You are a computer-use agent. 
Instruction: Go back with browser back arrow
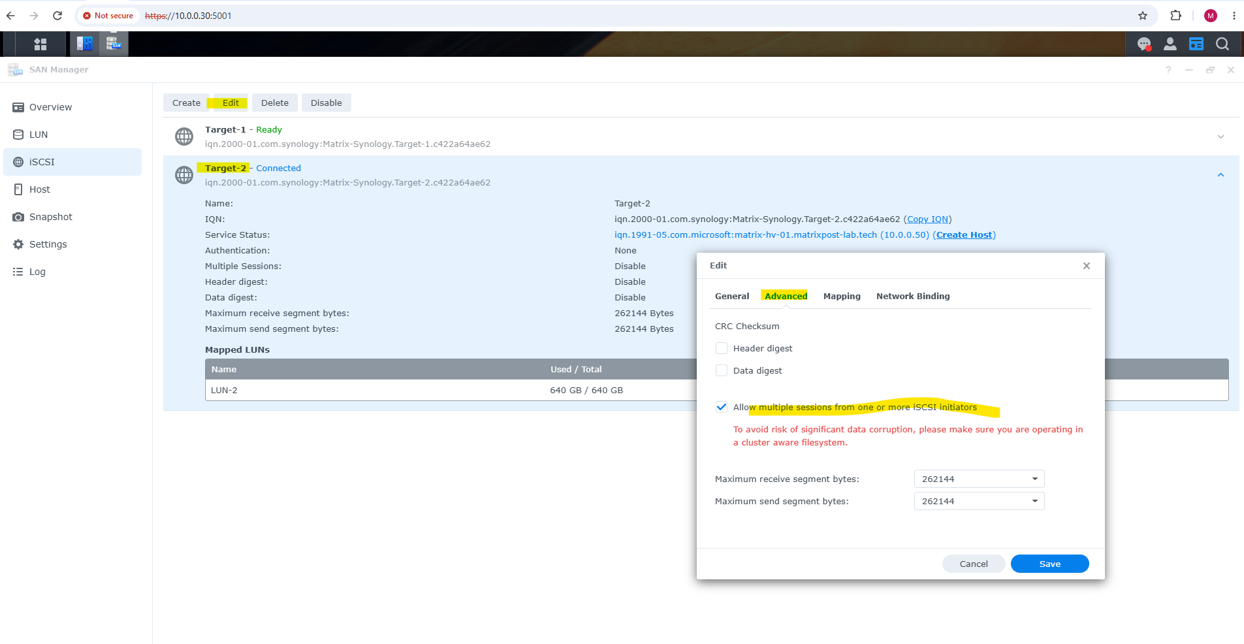(x=11, y=16)
